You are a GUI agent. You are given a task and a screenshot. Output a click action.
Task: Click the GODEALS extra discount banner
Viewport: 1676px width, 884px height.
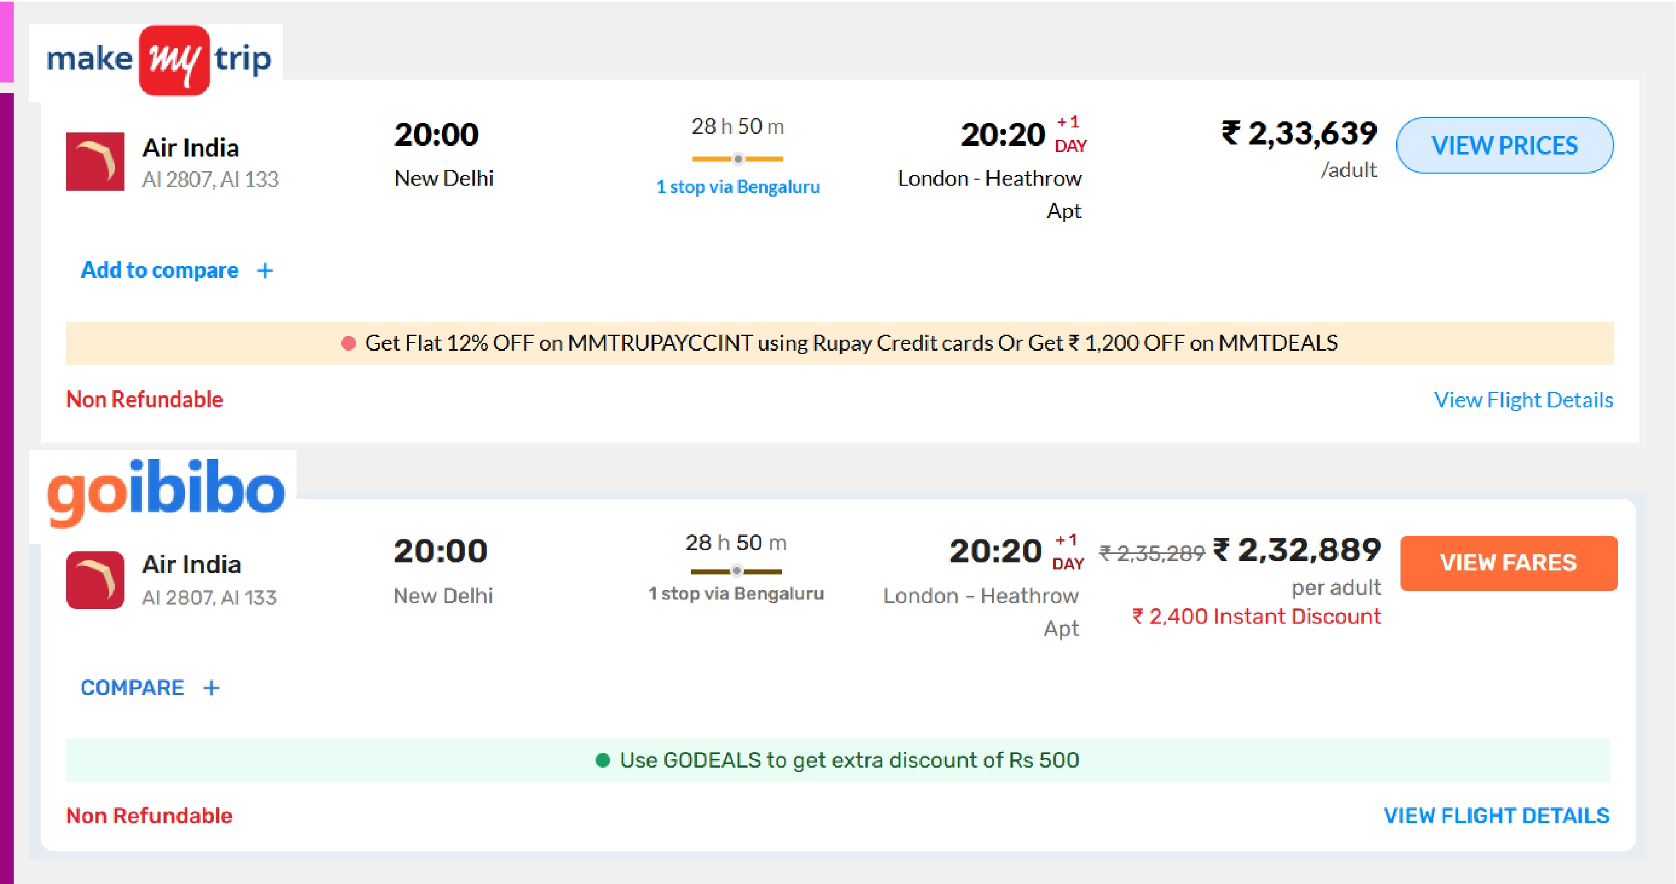click(840, 761)
